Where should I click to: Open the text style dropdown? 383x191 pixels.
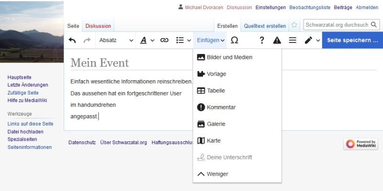[147, 41]
